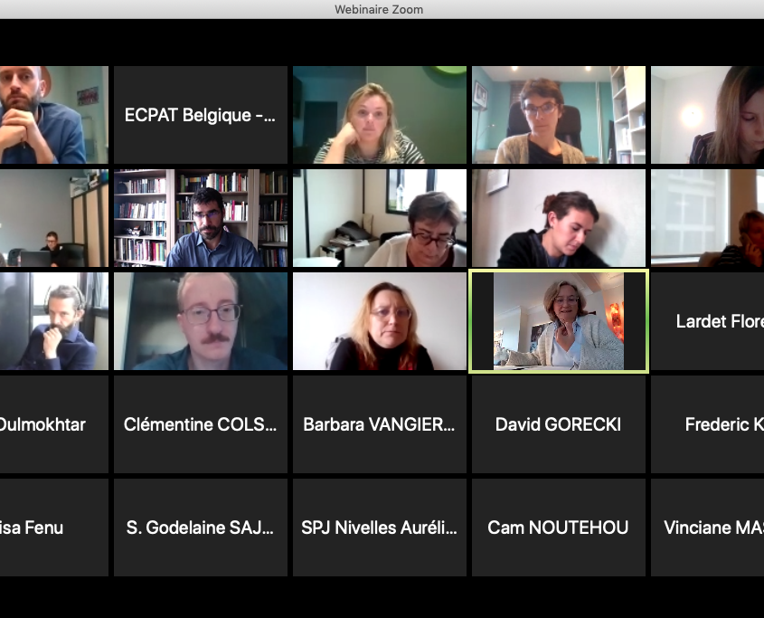Select the SPJ Nivelles Auréli tile
Viewport: 764px width, 618px height.
[x=380, y=528]
